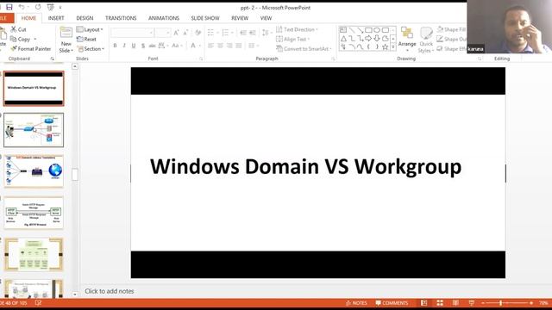Decrease the font size
Viewport: 552px width, 310px height.
(x=185, y=33)
